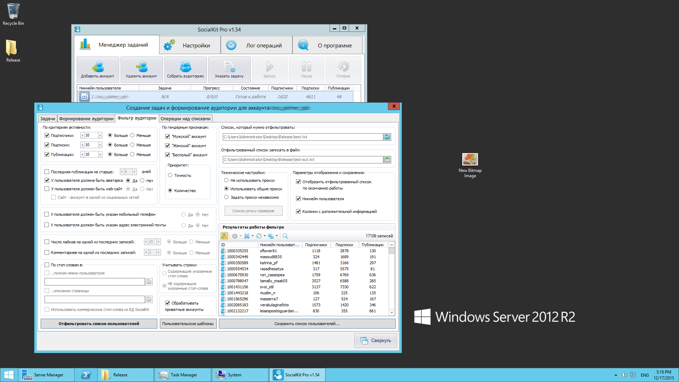Uncheck 'Женский' аккаунт checkbox
The width and height of the screenshot is (679, 382).
click(x=168, y=146)
